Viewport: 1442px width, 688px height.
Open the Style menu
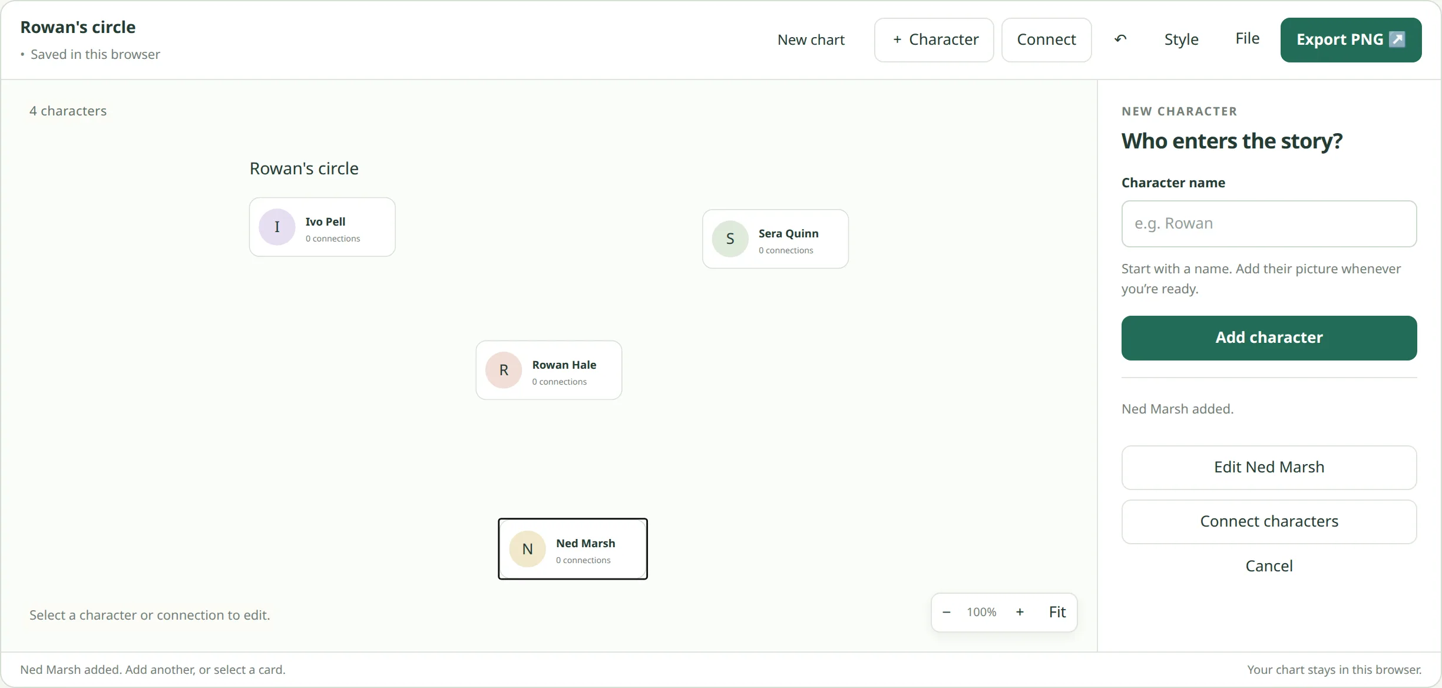click(x=1181, y=39)
